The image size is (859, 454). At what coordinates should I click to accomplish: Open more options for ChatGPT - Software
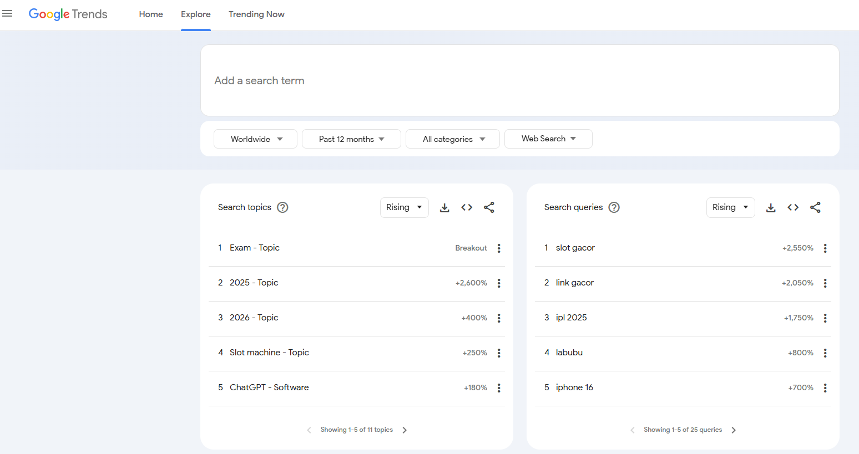pos(499,388)
